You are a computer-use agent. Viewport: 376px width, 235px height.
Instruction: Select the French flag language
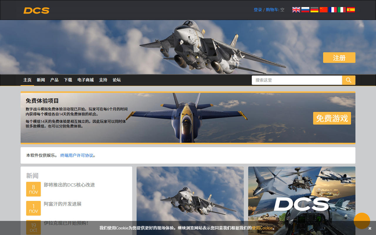[x=333, y=10]
